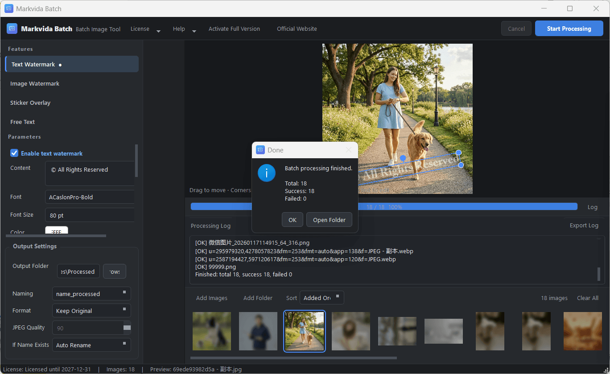Open the white Color swatch picker
610x374 pixels.
[57, 230]
